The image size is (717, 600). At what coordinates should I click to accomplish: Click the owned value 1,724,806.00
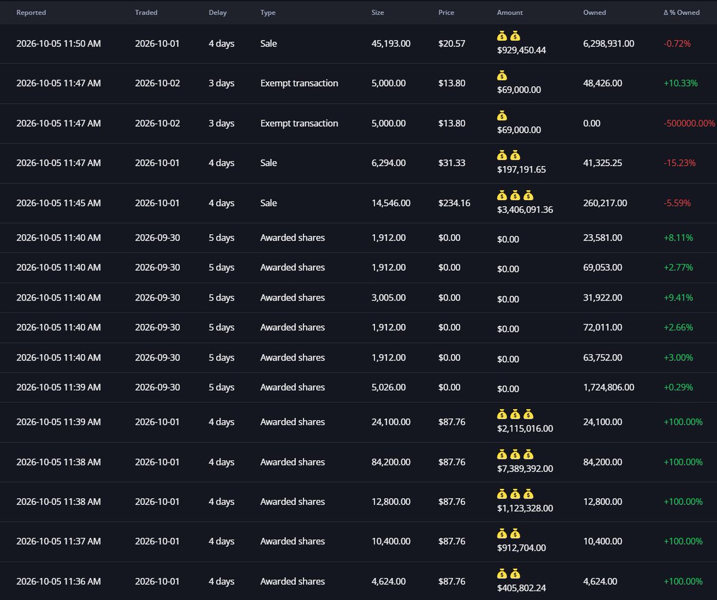click(609, 387)
